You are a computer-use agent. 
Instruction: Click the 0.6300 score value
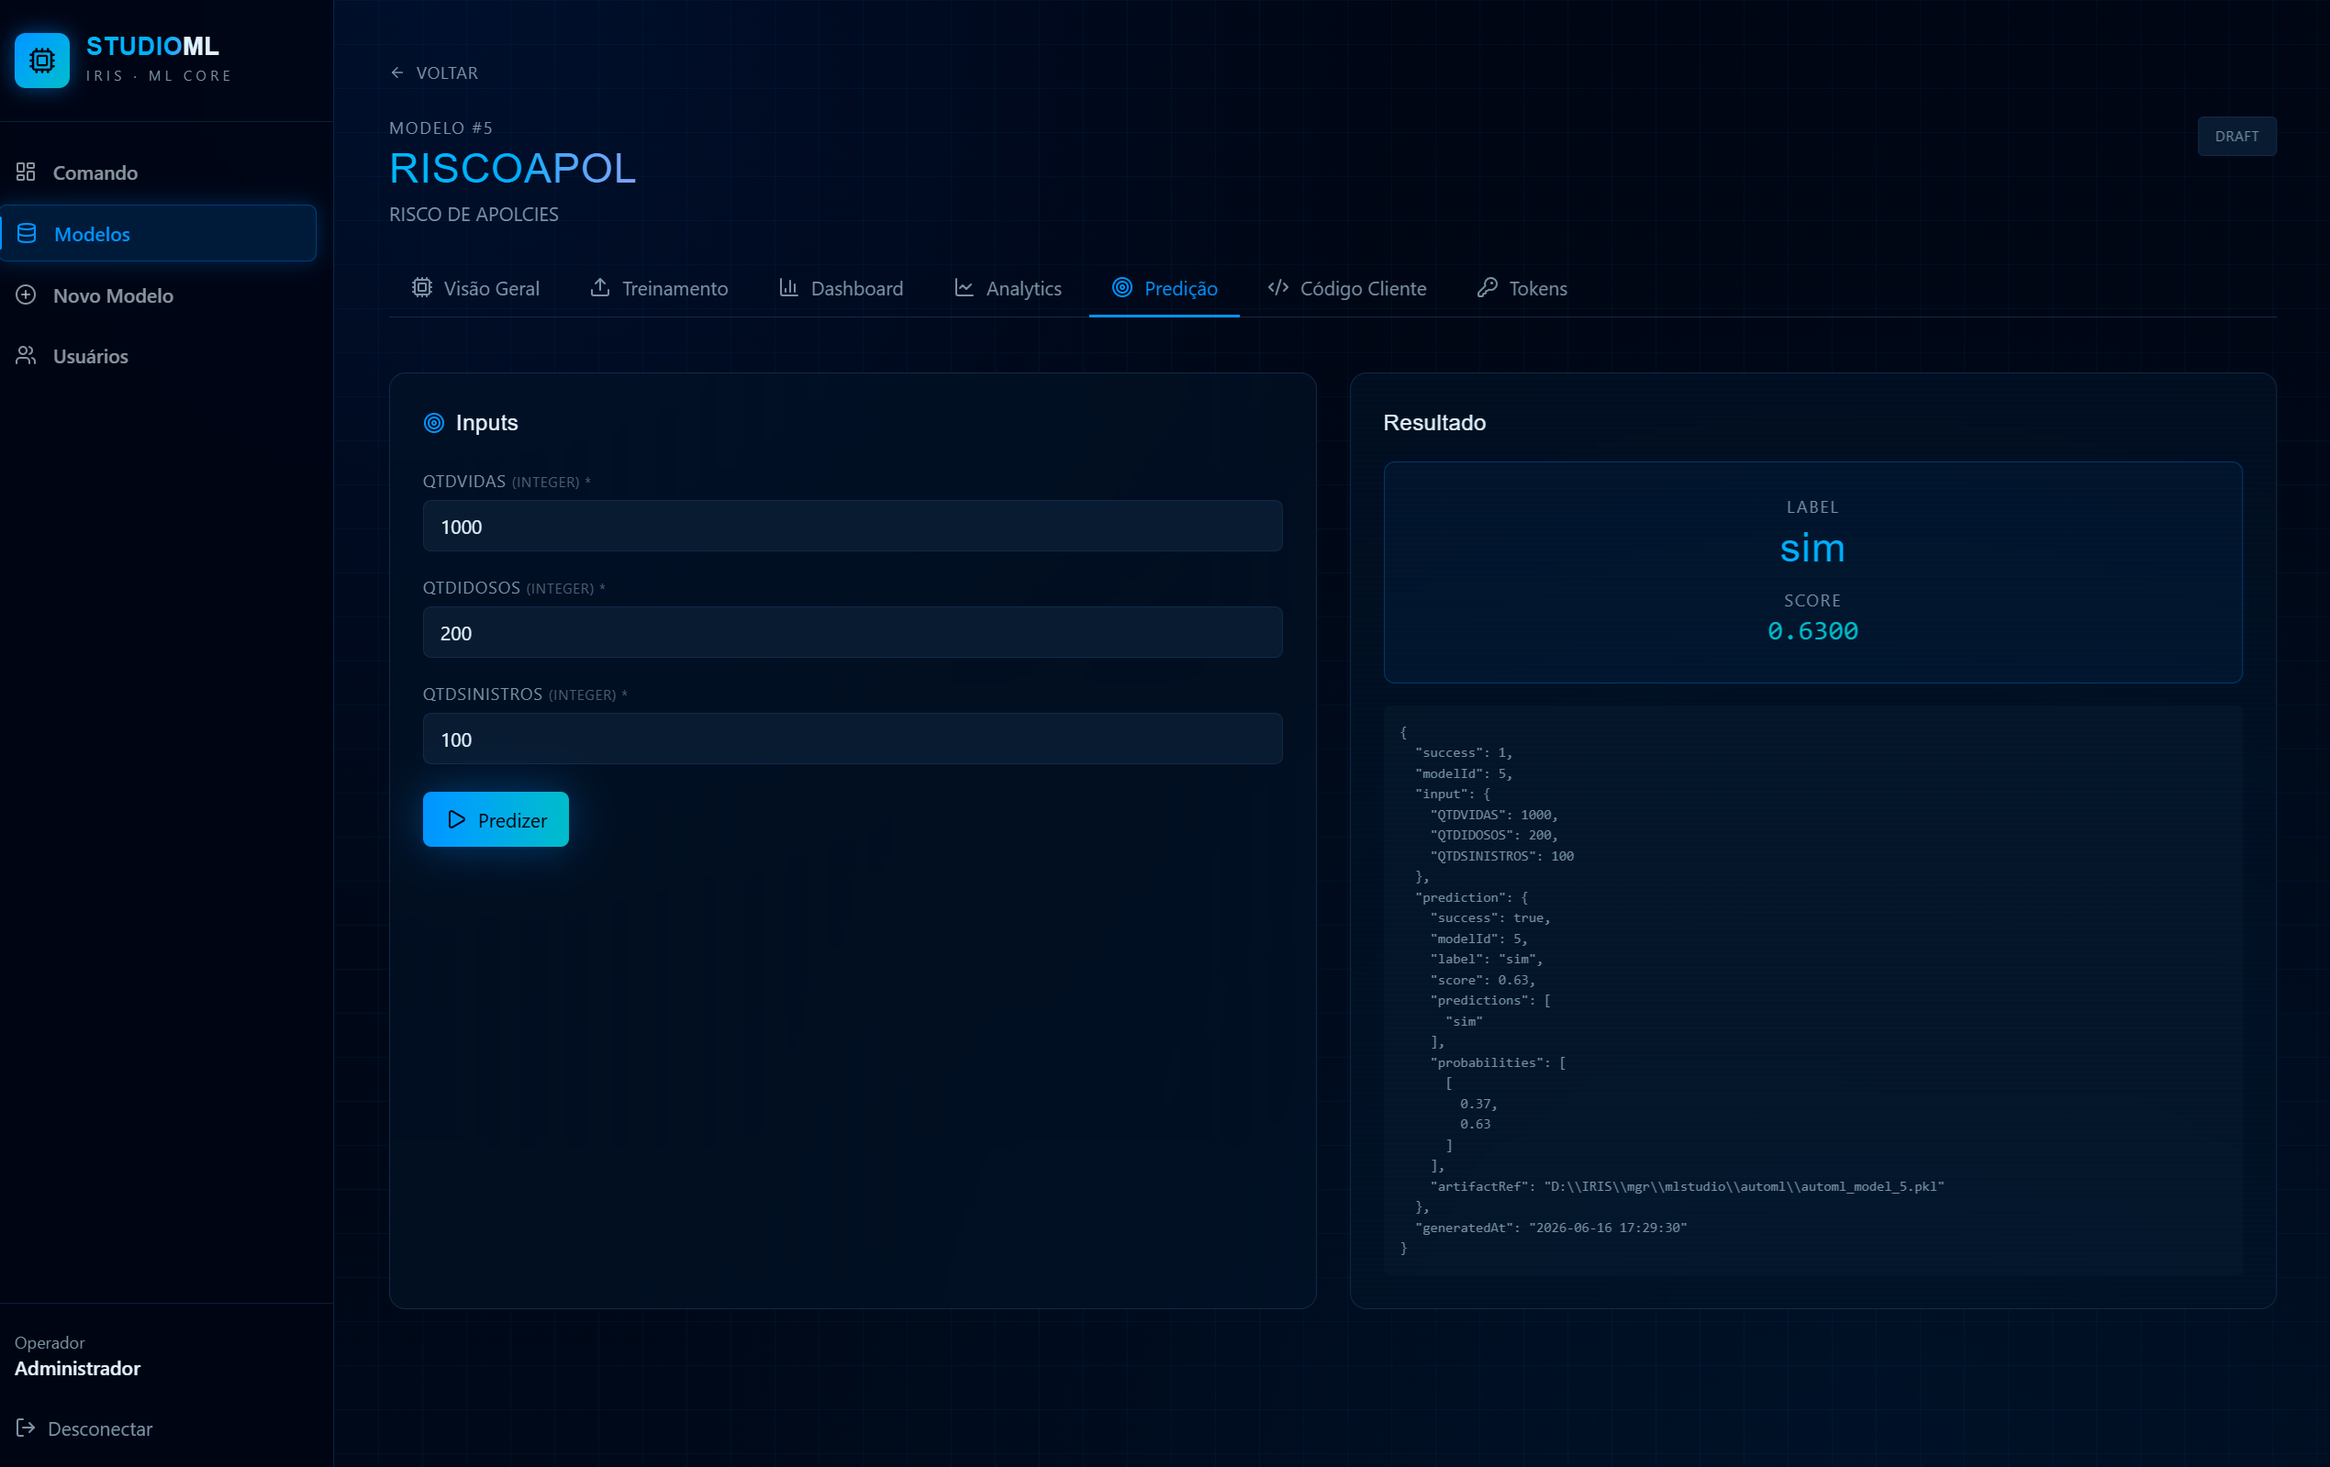[x=1812, y=631]
